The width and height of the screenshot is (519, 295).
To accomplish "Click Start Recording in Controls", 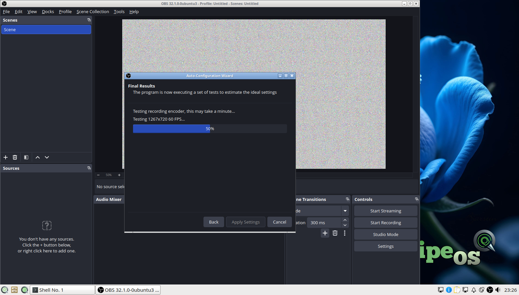I will (x=386, y=223).
